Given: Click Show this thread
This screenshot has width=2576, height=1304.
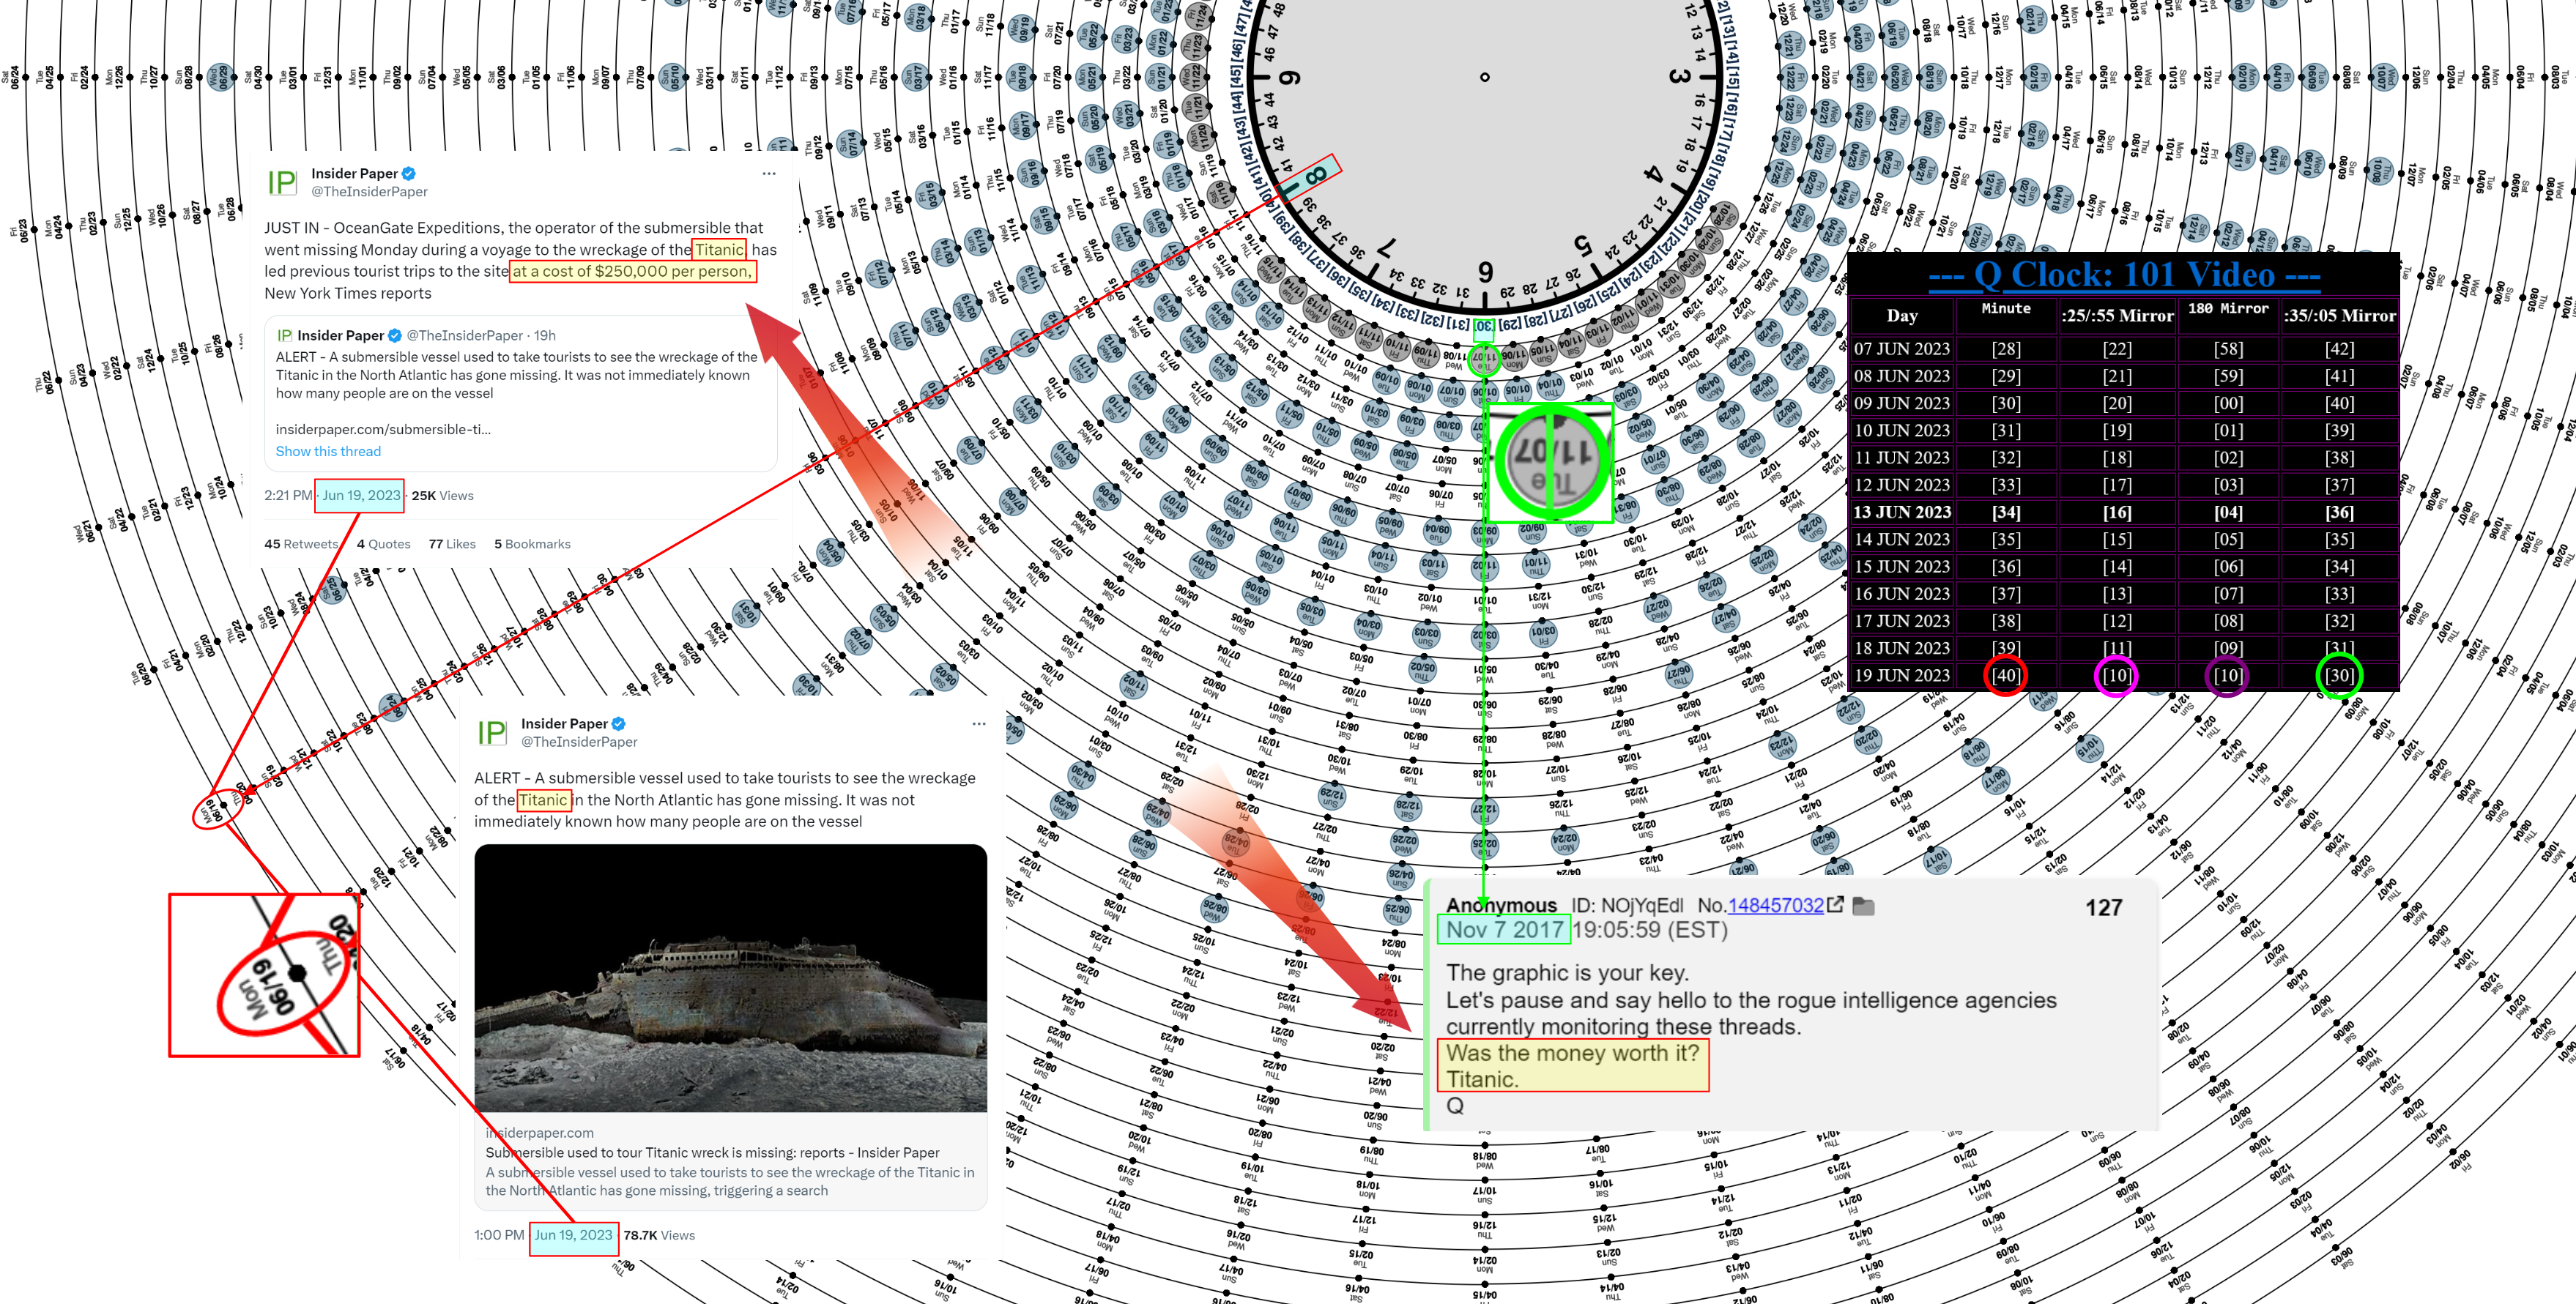Looking at the screenshot, I should [328, 451].
